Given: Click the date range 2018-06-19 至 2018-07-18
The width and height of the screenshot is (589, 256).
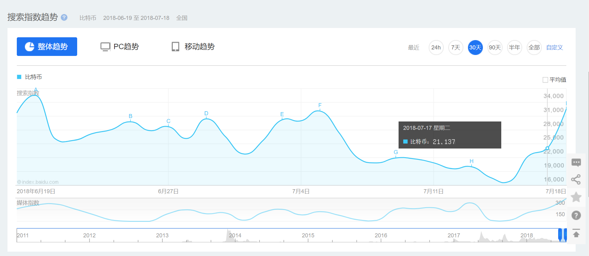Looking at the screenshot, I should click(x=136, y=18).
